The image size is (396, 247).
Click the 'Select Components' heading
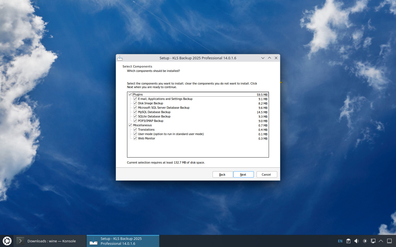pos(137,66)
